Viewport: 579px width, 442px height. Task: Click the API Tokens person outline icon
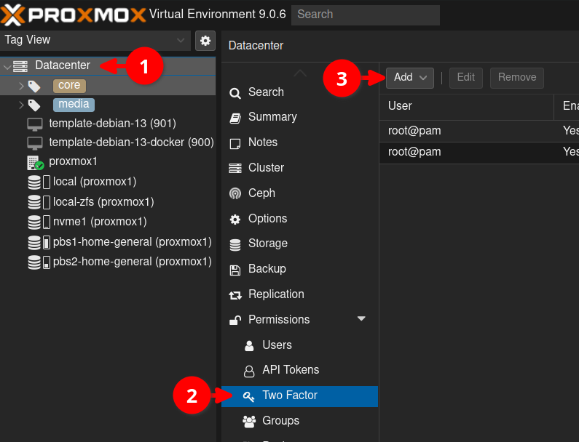tap(249, 371)
